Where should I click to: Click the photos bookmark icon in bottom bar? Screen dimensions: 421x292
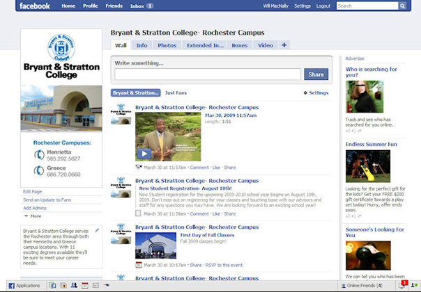click(63, 286)
